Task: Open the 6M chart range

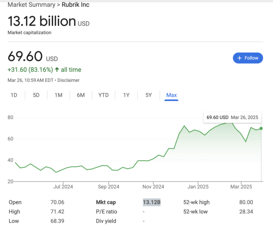Action: [x=81, y=95]
